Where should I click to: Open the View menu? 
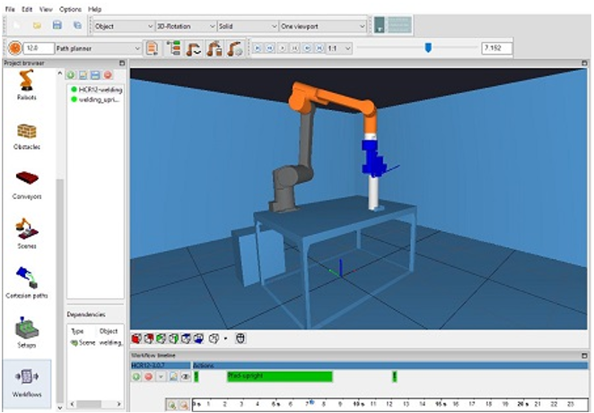(x=43, y=8)
